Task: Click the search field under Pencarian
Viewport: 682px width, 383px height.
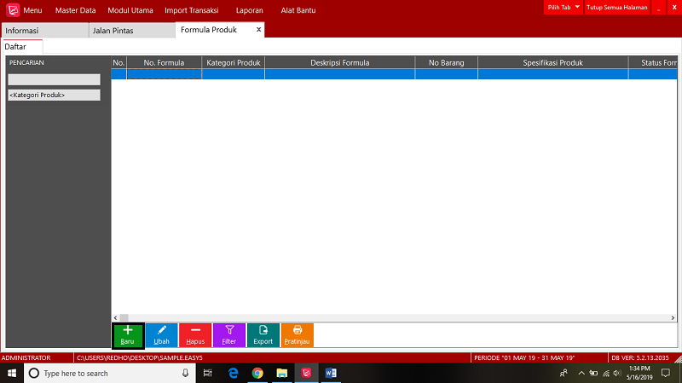Action: [54, 79]
